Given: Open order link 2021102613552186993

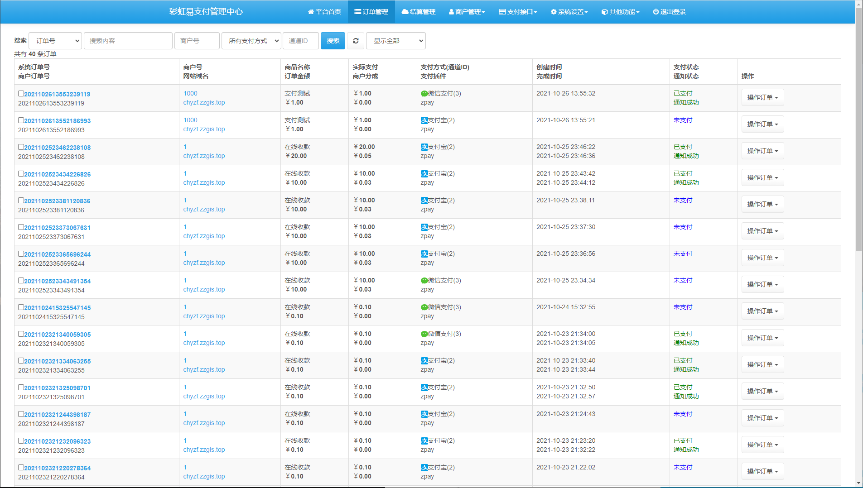Looking at the screenshot, I should click(x=57, y=121).
